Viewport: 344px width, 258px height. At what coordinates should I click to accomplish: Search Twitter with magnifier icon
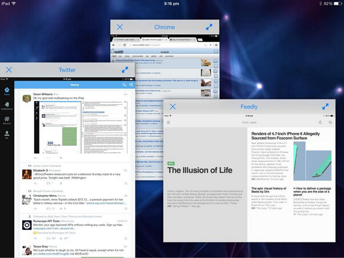125,85
